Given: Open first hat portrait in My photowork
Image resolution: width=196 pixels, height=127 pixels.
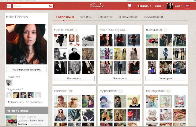Looking at the screenshot, I should tap(106, 101).
